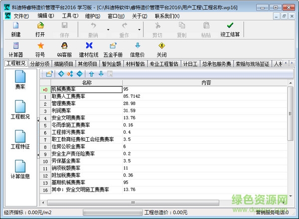This screenshot has width=299, height=219.
Task: Click the 关闭 yellow sign icon
Action: [161, 45]
